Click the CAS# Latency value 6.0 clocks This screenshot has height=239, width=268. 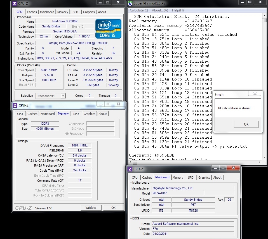tap(79, 155)
